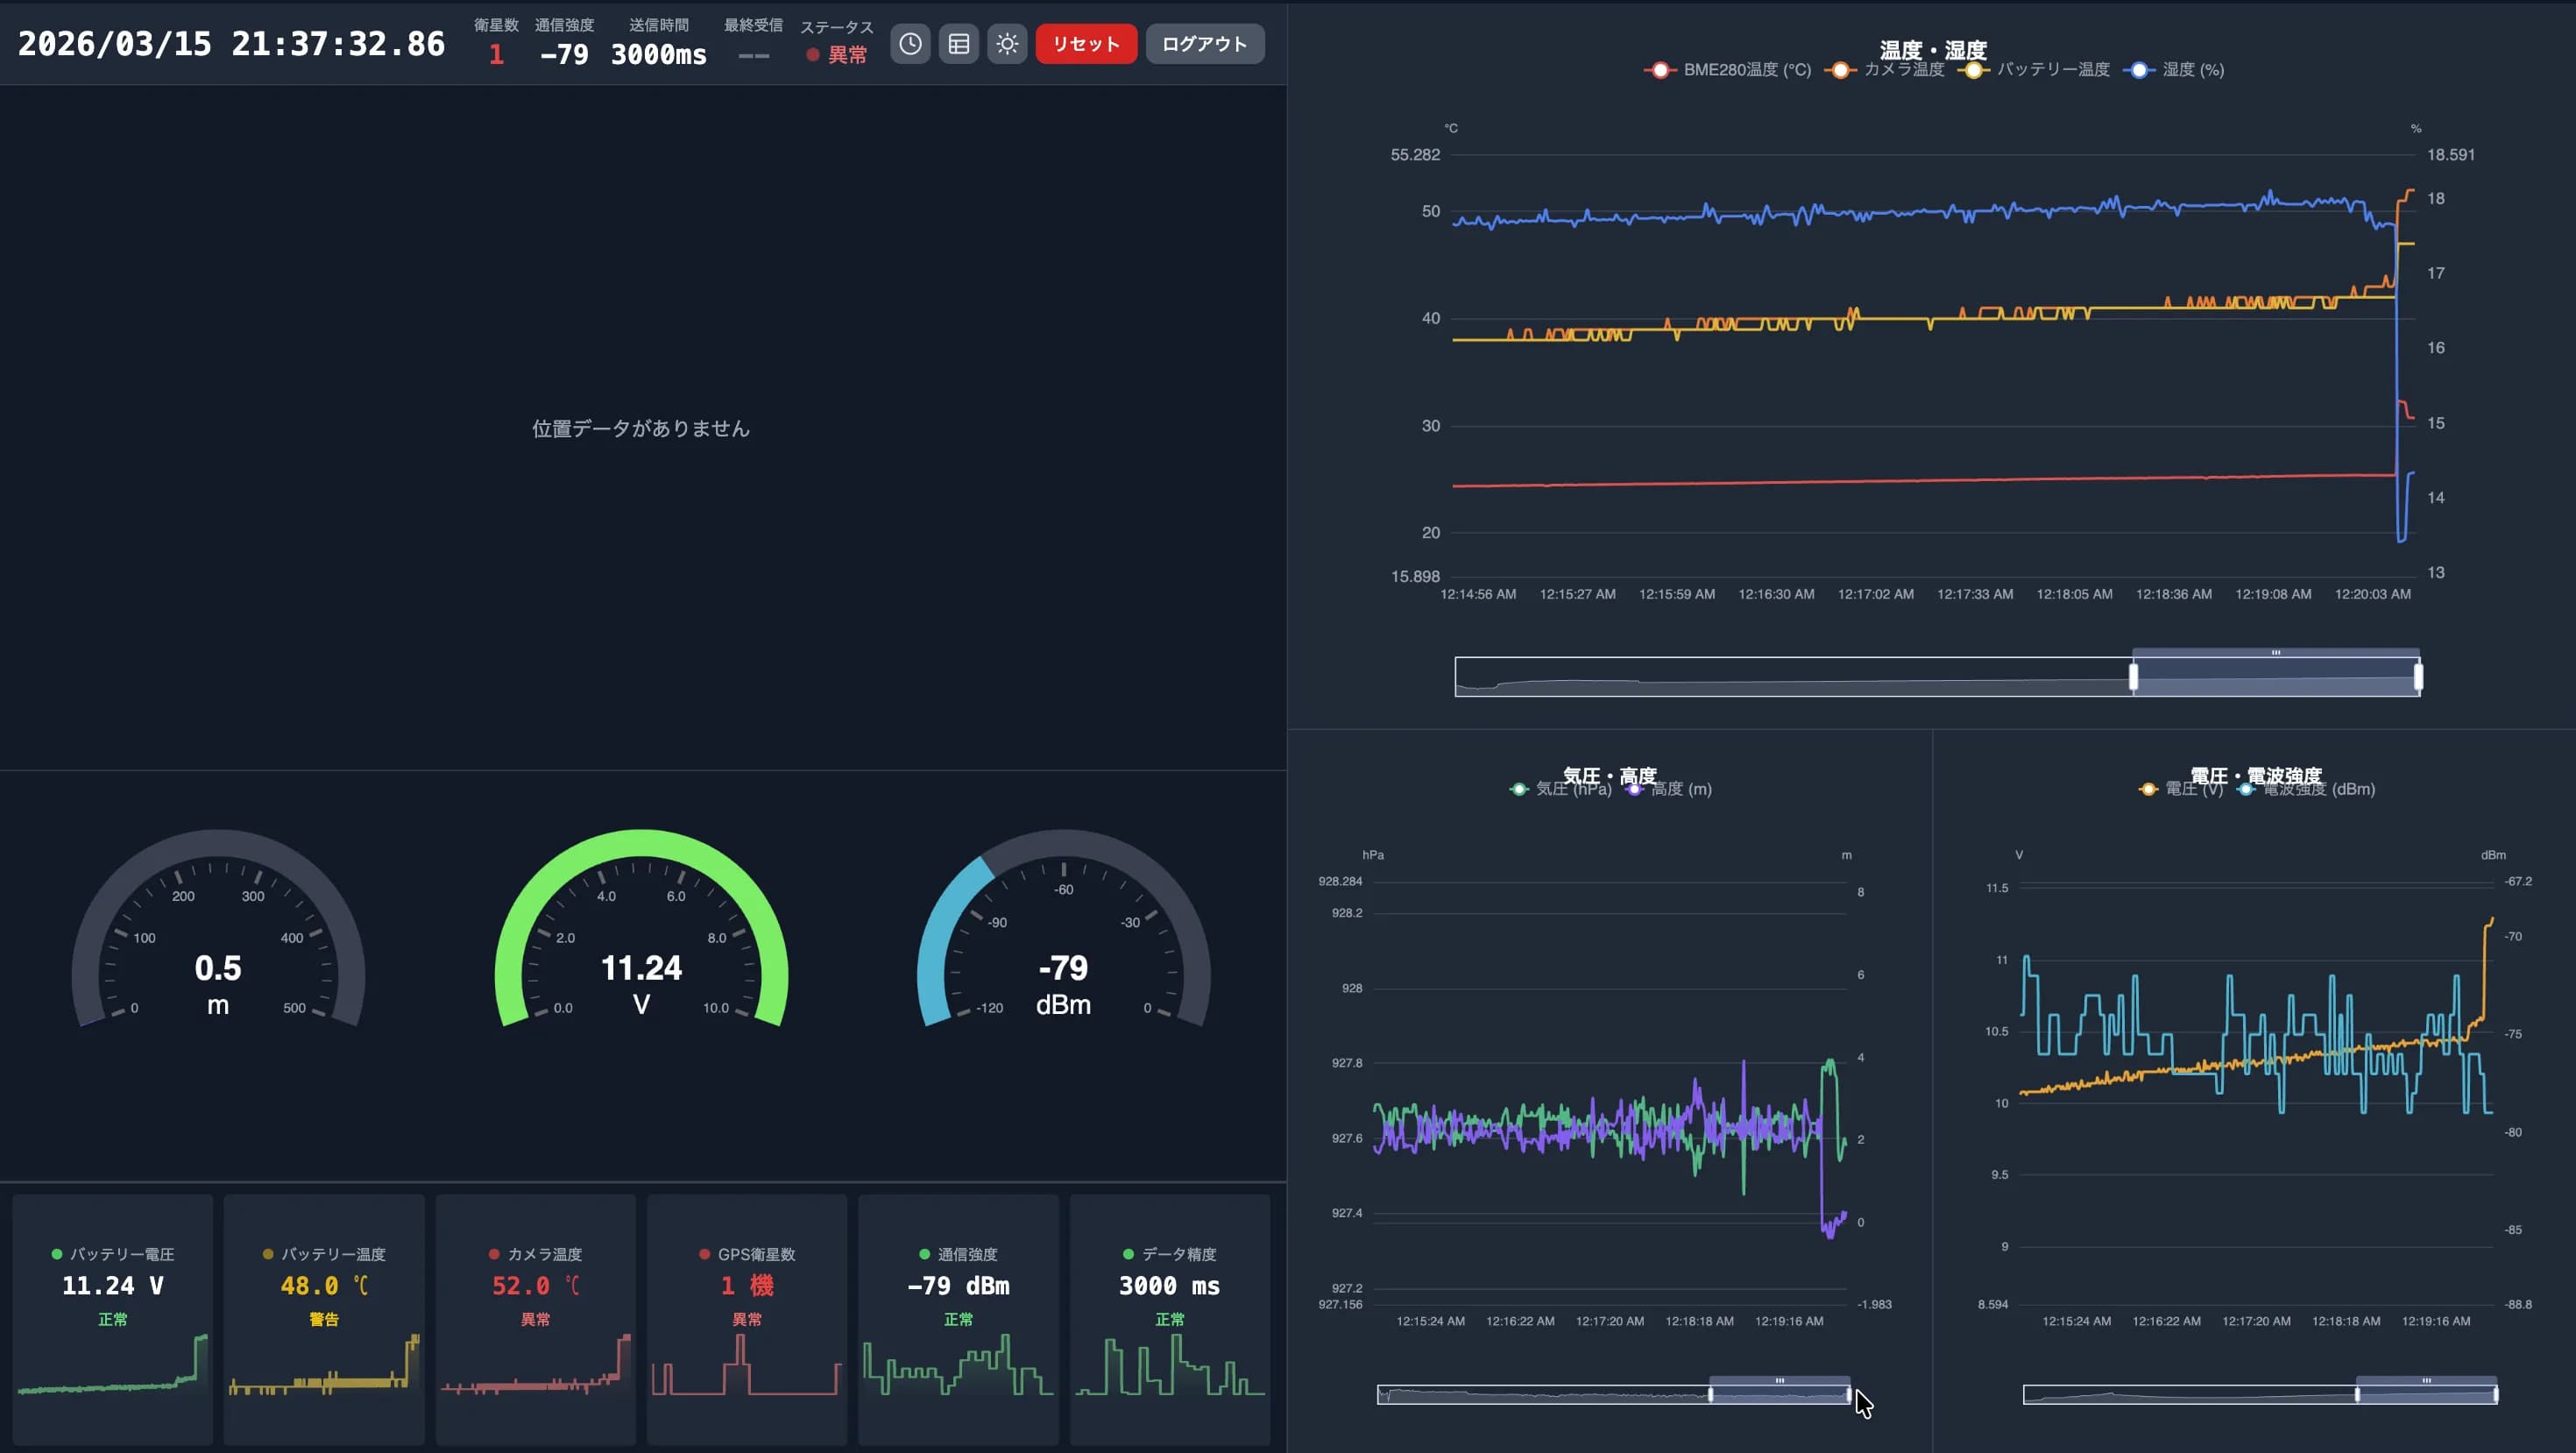
Task: Click the clock history icon button
Action: pyautogui.click(x=910, y=44)
